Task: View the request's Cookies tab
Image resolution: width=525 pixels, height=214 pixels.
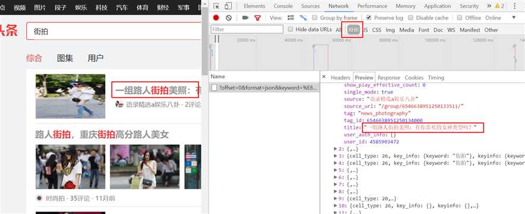Action: tap(414, 77)
